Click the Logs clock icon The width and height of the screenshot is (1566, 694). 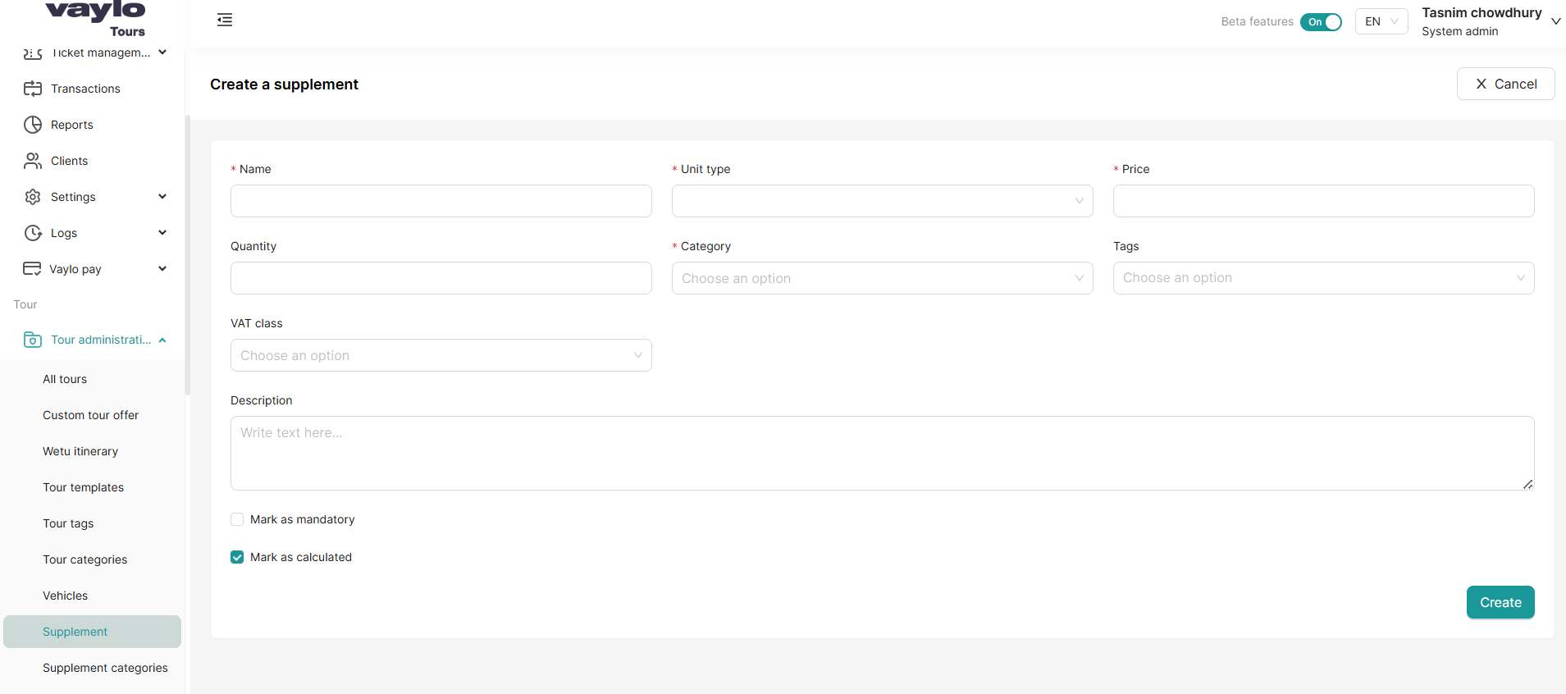33,233
